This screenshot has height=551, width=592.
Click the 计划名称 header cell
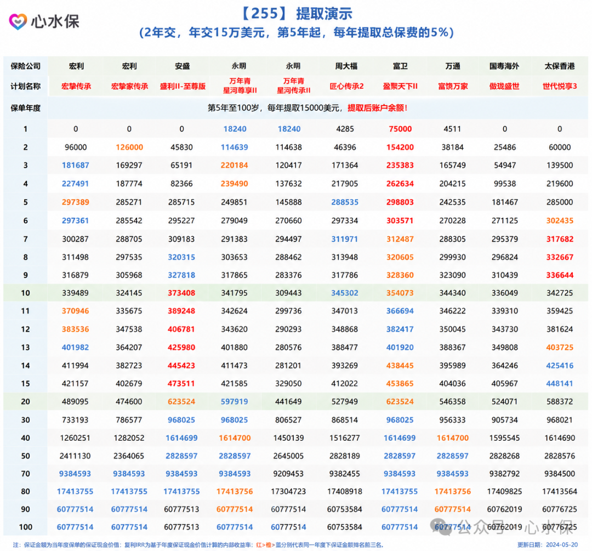[25, 86]
